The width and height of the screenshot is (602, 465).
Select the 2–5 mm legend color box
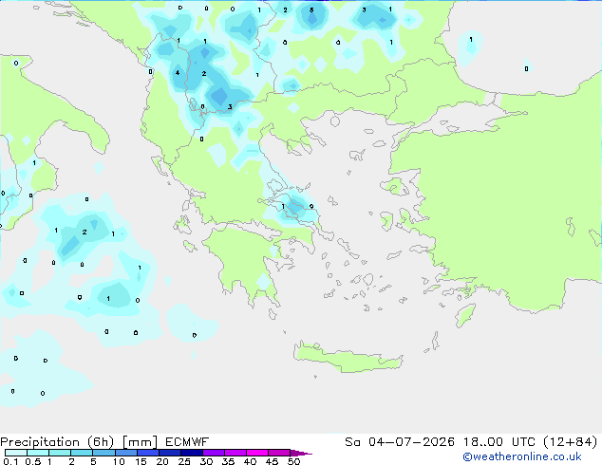pyautogui.click(x=82, y=453)
